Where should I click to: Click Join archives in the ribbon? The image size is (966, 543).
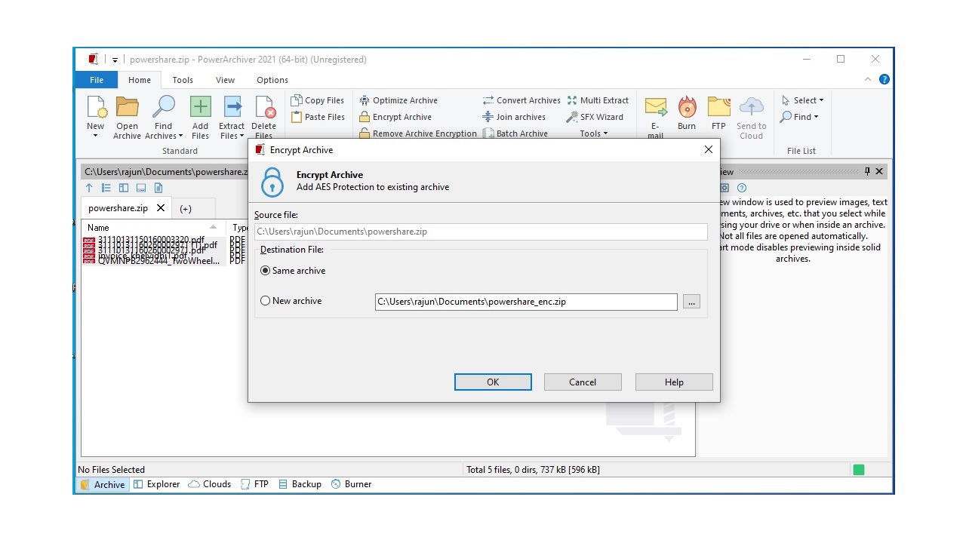click(x=514, y=117)
